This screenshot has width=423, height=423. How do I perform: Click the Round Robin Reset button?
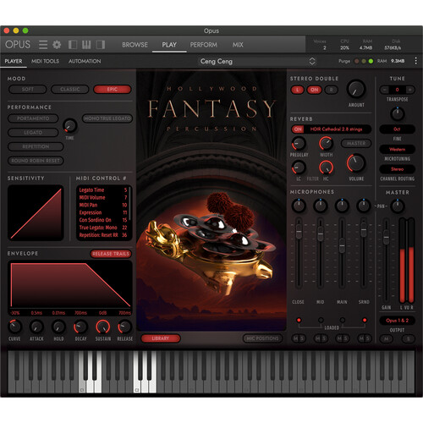(36, 161)
